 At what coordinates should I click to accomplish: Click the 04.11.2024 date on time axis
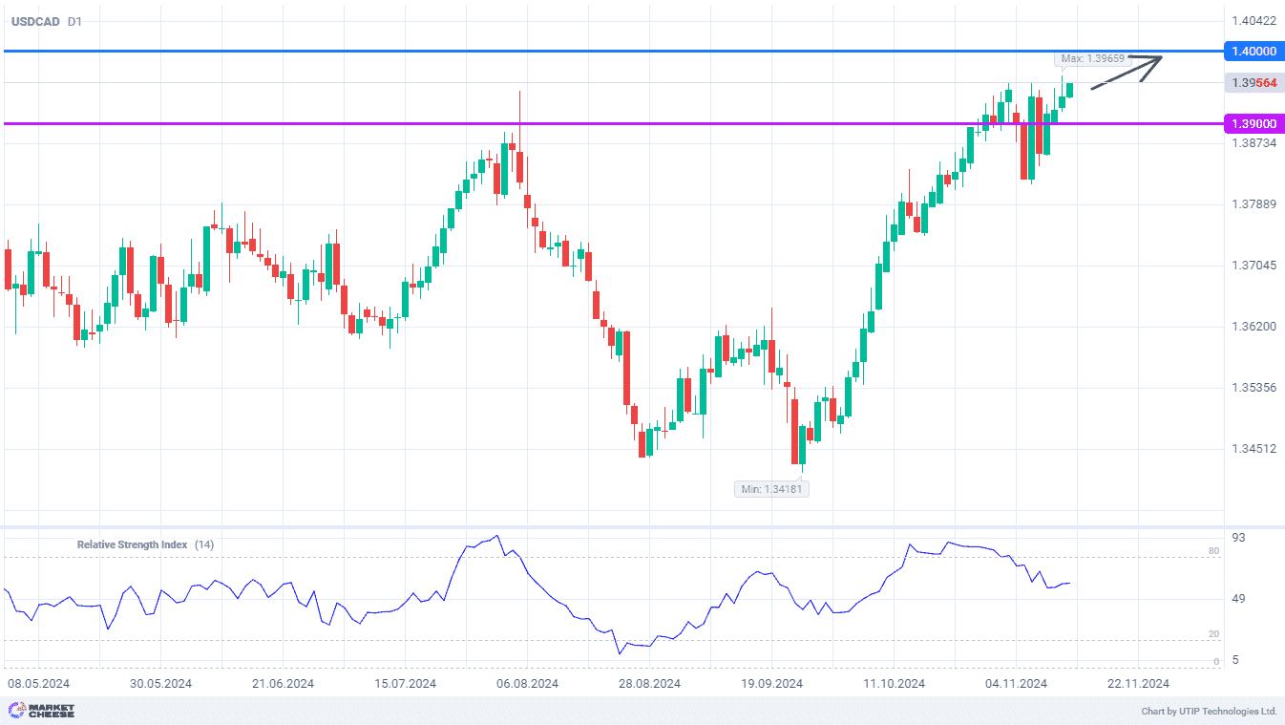[x=1017, y=684]
